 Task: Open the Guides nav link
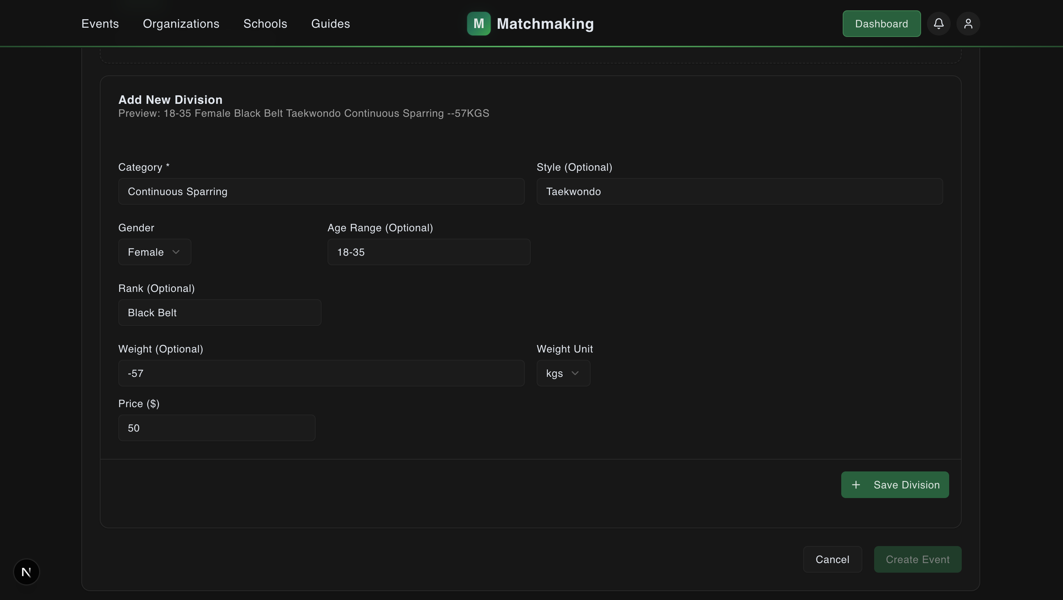pos(330,24)
